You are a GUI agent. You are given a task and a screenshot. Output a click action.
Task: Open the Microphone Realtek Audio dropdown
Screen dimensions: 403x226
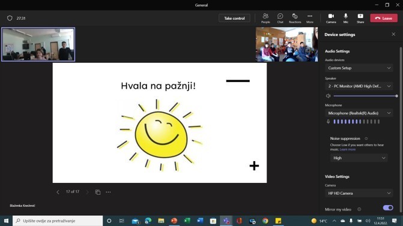point(359,113)
